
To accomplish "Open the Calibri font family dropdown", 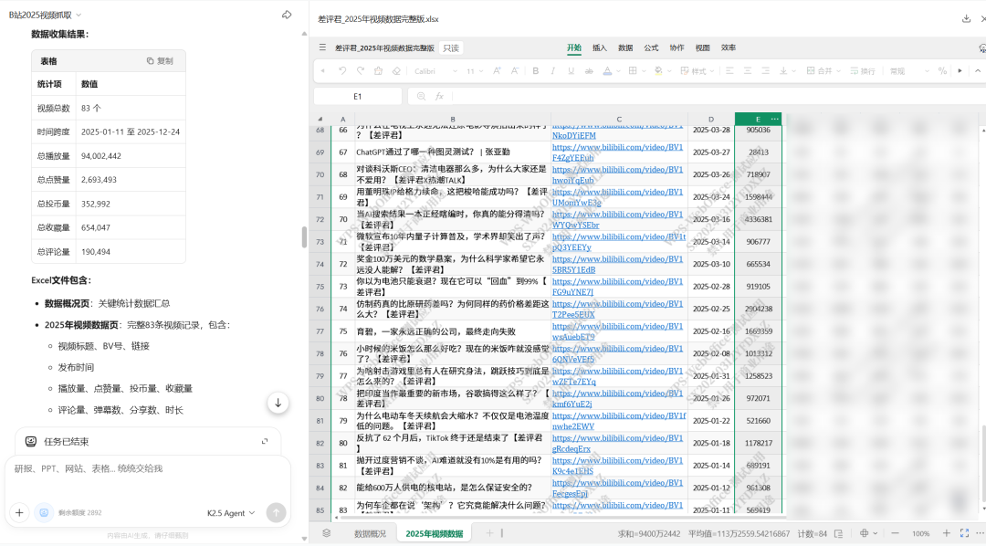I will 435,71.
